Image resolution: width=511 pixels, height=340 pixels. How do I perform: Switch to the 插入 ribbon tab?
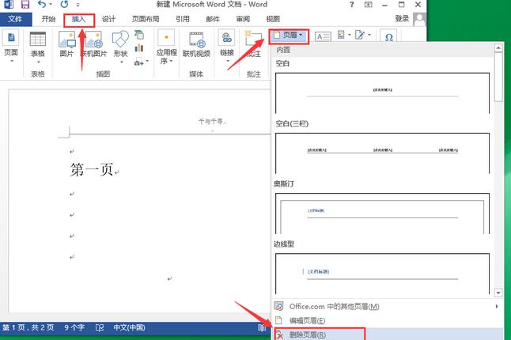78,19
